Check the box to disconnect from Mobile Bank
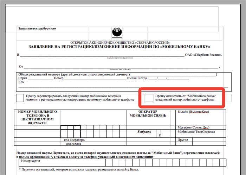Image resolution: width=246 pixels, height=175 pixels. click(x=149, y=98)
